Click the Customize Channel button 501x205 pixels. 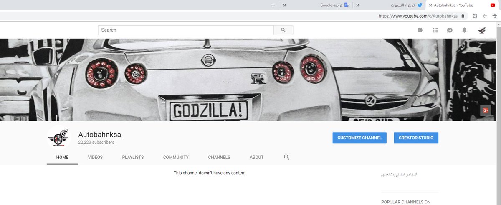(359, 138)
